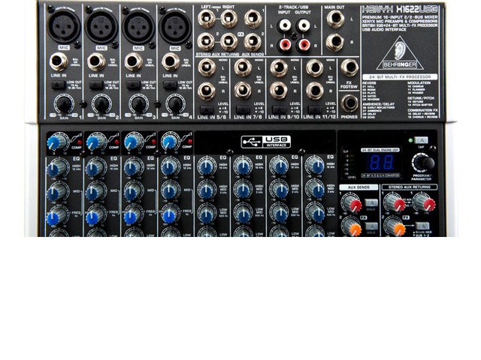Image resolution: width=481 pixels, height=360 pixels.
Task: Click the FX FOOTSW jack
Action: [x=349, y=68]
